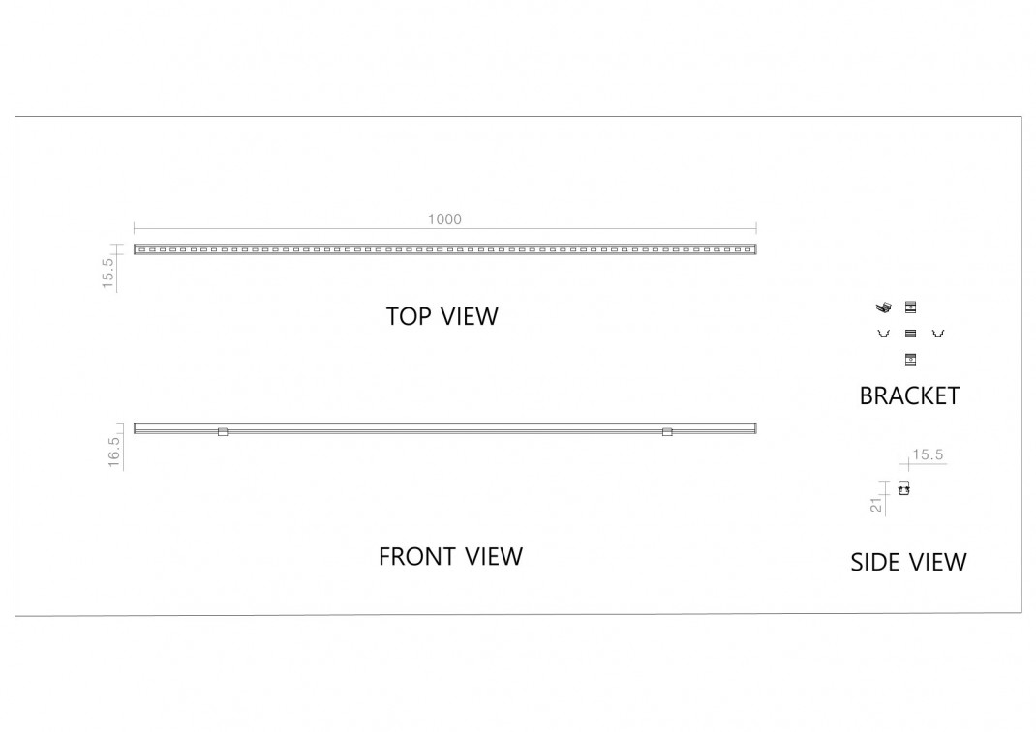The width and height of the screenshot is (1036, 732).
Task: Click the 1000 length dimension text
Action: 444,220
